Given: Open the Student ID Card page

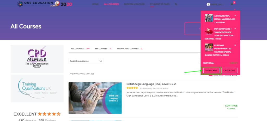Looking at the screenshot, I should coord(160,4).
